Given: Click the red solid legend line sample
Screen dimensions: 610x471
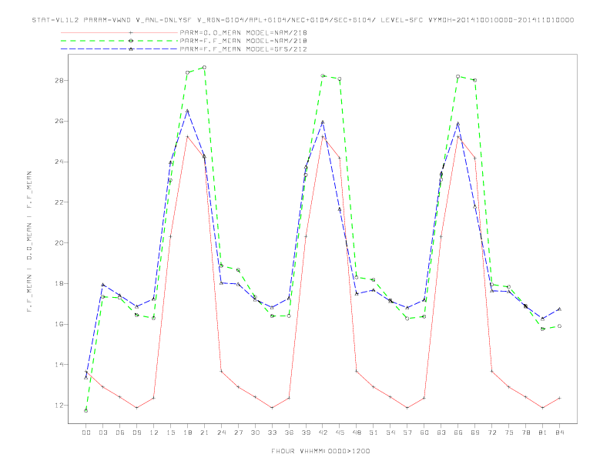Looking at the screenshot, I should click(119, 32).
